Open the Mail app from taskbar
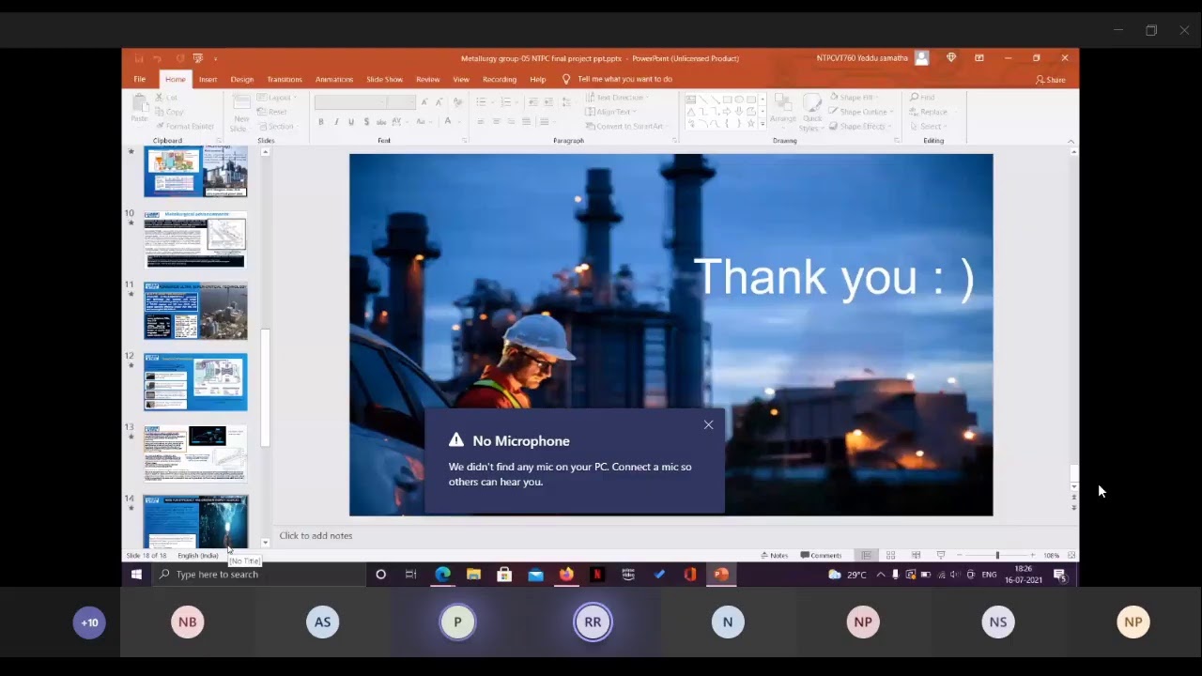Image resolution: width=1202 pixels, height=676 pixels. [x=535, y=575]
